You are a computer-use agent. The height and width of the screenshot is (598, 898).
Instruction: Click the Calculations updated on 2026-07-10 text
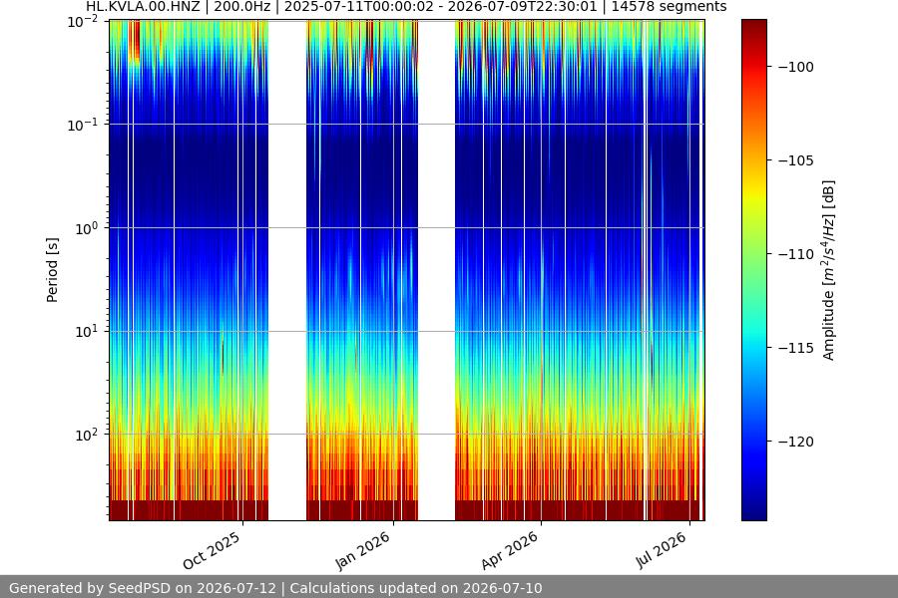(x=416, y=588)
